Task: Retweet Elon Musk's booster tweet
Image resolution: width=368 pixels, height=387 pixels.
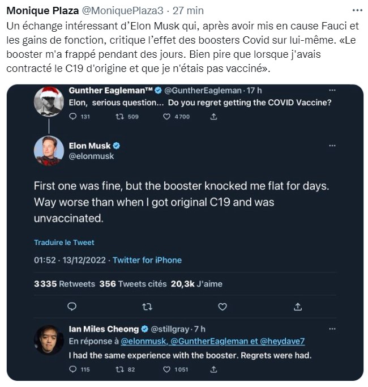Action: coord(147,307)
